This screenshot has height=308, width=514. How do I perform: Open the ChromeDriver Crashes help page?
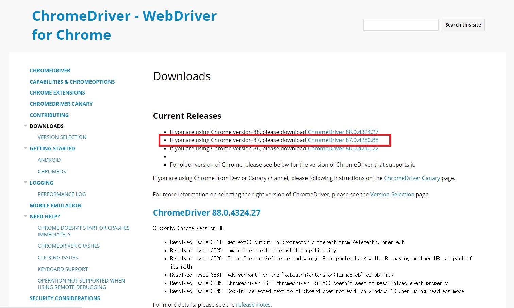69,246
